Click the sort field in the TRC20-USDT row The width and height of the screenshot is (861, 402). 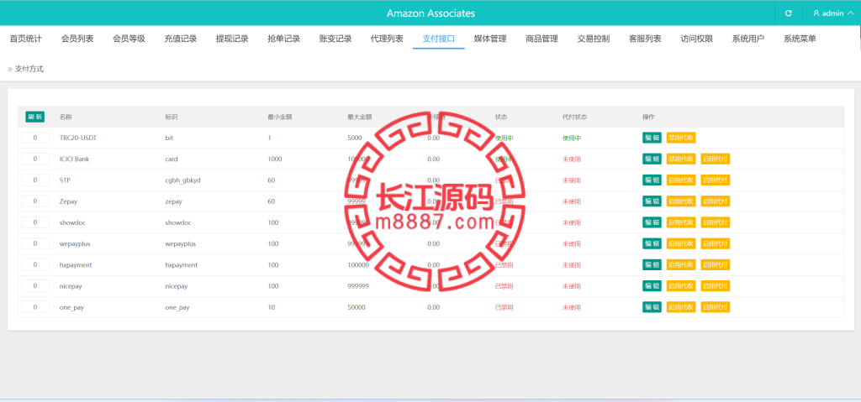coord(35,138)
